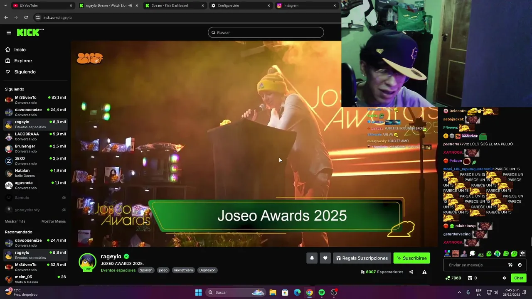Image resolution: width=532 pixels, height=299 pixels.
Task: Switch to the YouTube browser tab
Action: 42,5
